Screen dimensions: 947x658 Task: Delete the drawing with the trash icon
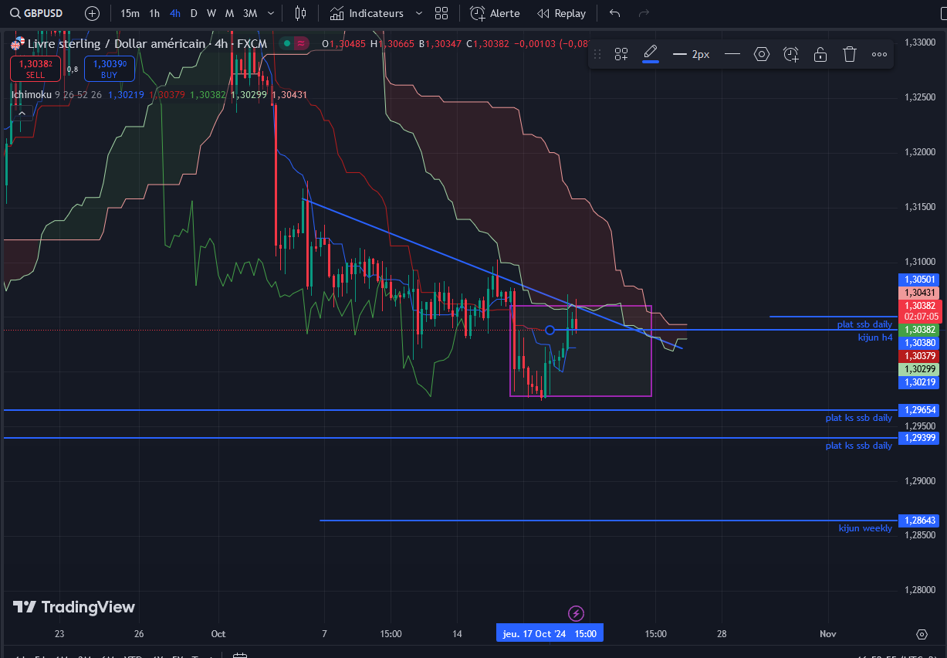click(x=850, y=54)
